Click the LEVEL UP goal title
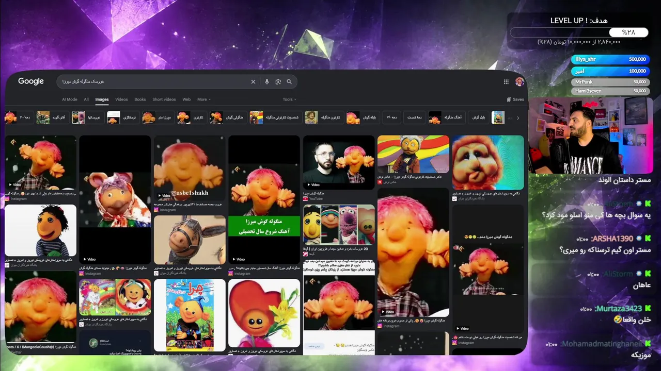The height and width of the screenshot is (371, 661). 579,20
